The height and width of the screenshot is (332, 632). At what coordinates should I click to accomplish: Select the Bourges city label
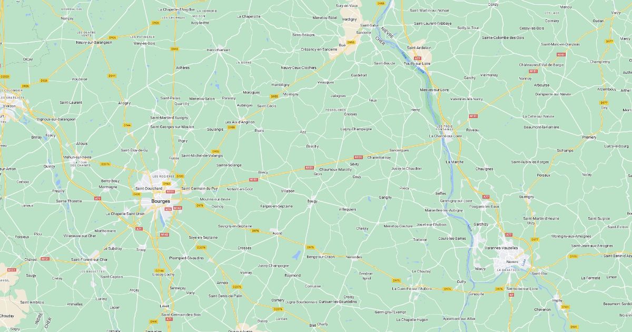(160, 201)
